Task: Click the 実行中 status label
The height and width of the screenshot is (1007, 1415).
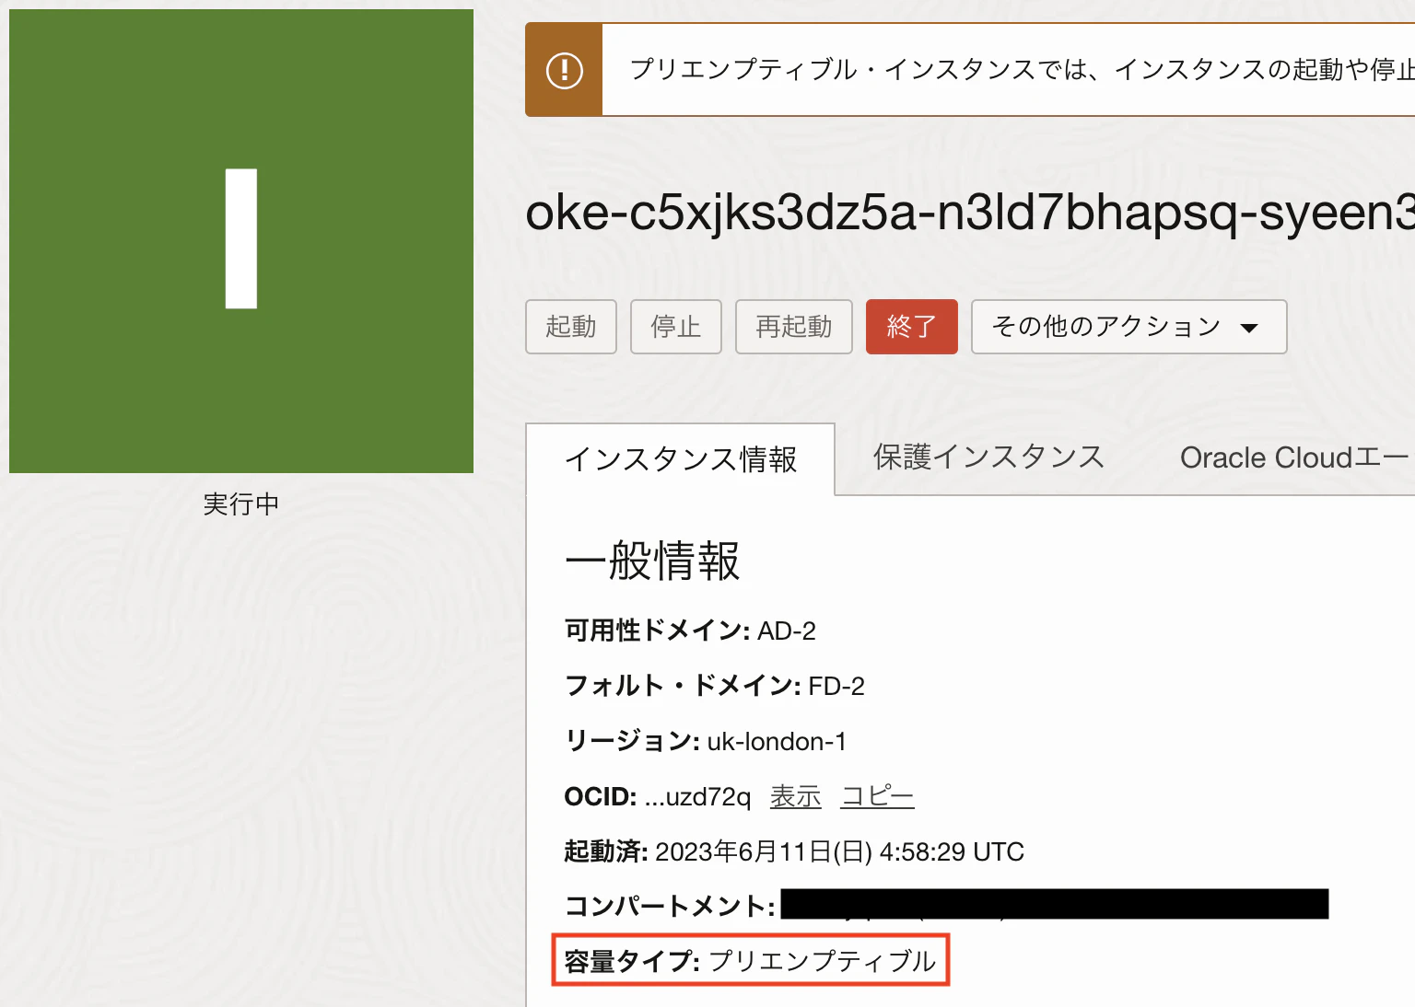Action: 241,504
